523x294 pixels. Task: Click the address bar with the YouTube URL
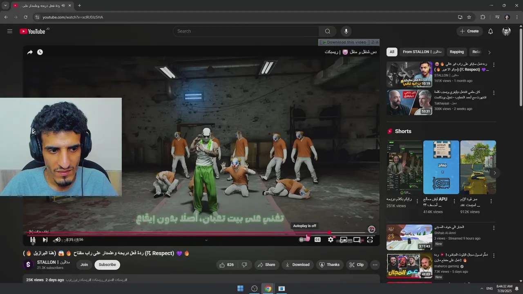click(245, 17)
